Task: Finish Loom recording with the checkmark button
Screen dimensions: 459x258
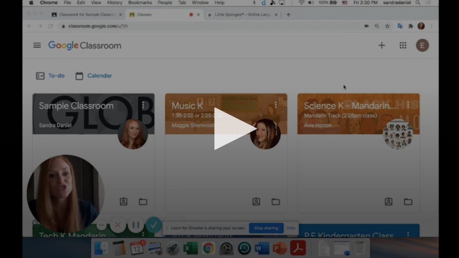Action: 154,225
